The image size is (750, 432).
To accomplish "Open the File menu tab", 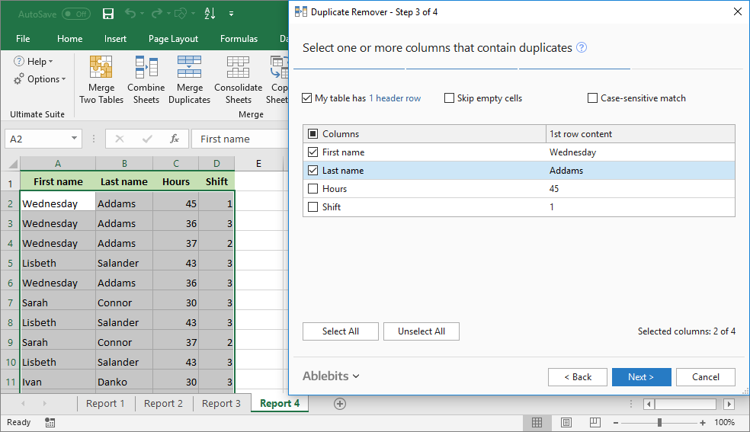I will 23,39.
